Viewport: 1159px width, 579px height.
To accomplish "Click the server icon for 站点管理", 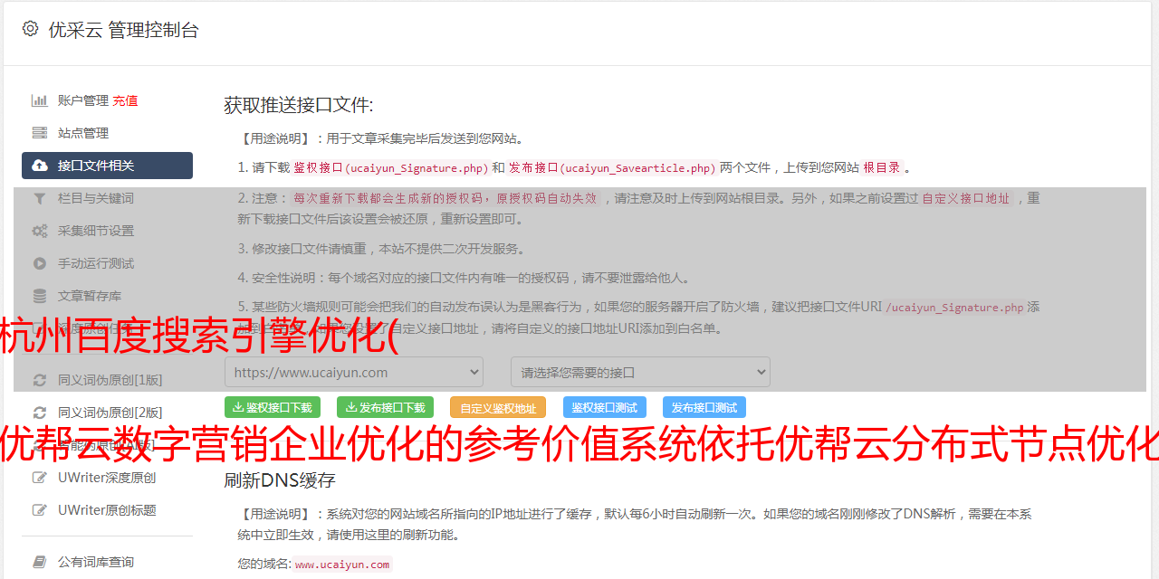I will (x=40, y=133).
